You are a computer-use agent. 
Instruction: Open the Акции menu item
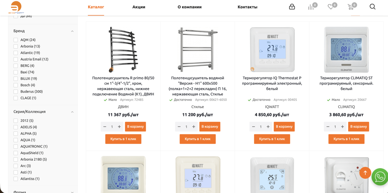pos(139,7)
